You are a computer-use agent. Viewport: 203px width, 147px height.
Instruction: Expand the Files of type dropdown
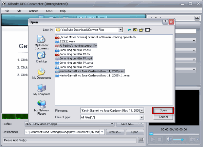(x=142, y=117)
